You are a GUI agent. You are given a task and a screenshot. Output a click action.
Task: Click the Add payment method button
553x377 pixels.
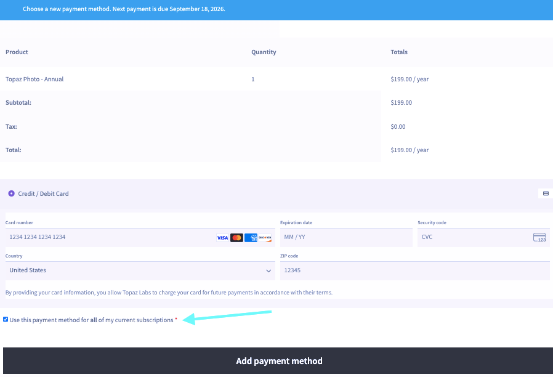tap(278, 361)
